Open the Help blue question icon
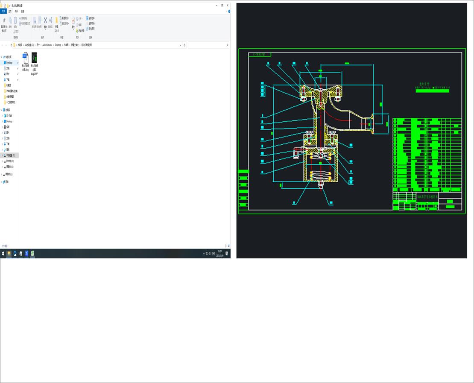 click(x=229, y=12)
